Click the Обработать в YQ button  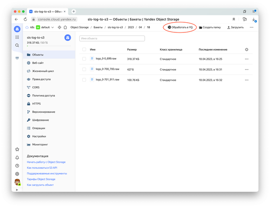180,27
